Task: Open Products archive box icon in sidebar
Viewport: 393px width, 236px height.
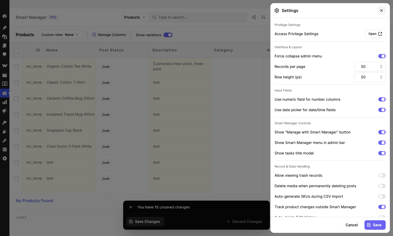Action: pos(4,75)
